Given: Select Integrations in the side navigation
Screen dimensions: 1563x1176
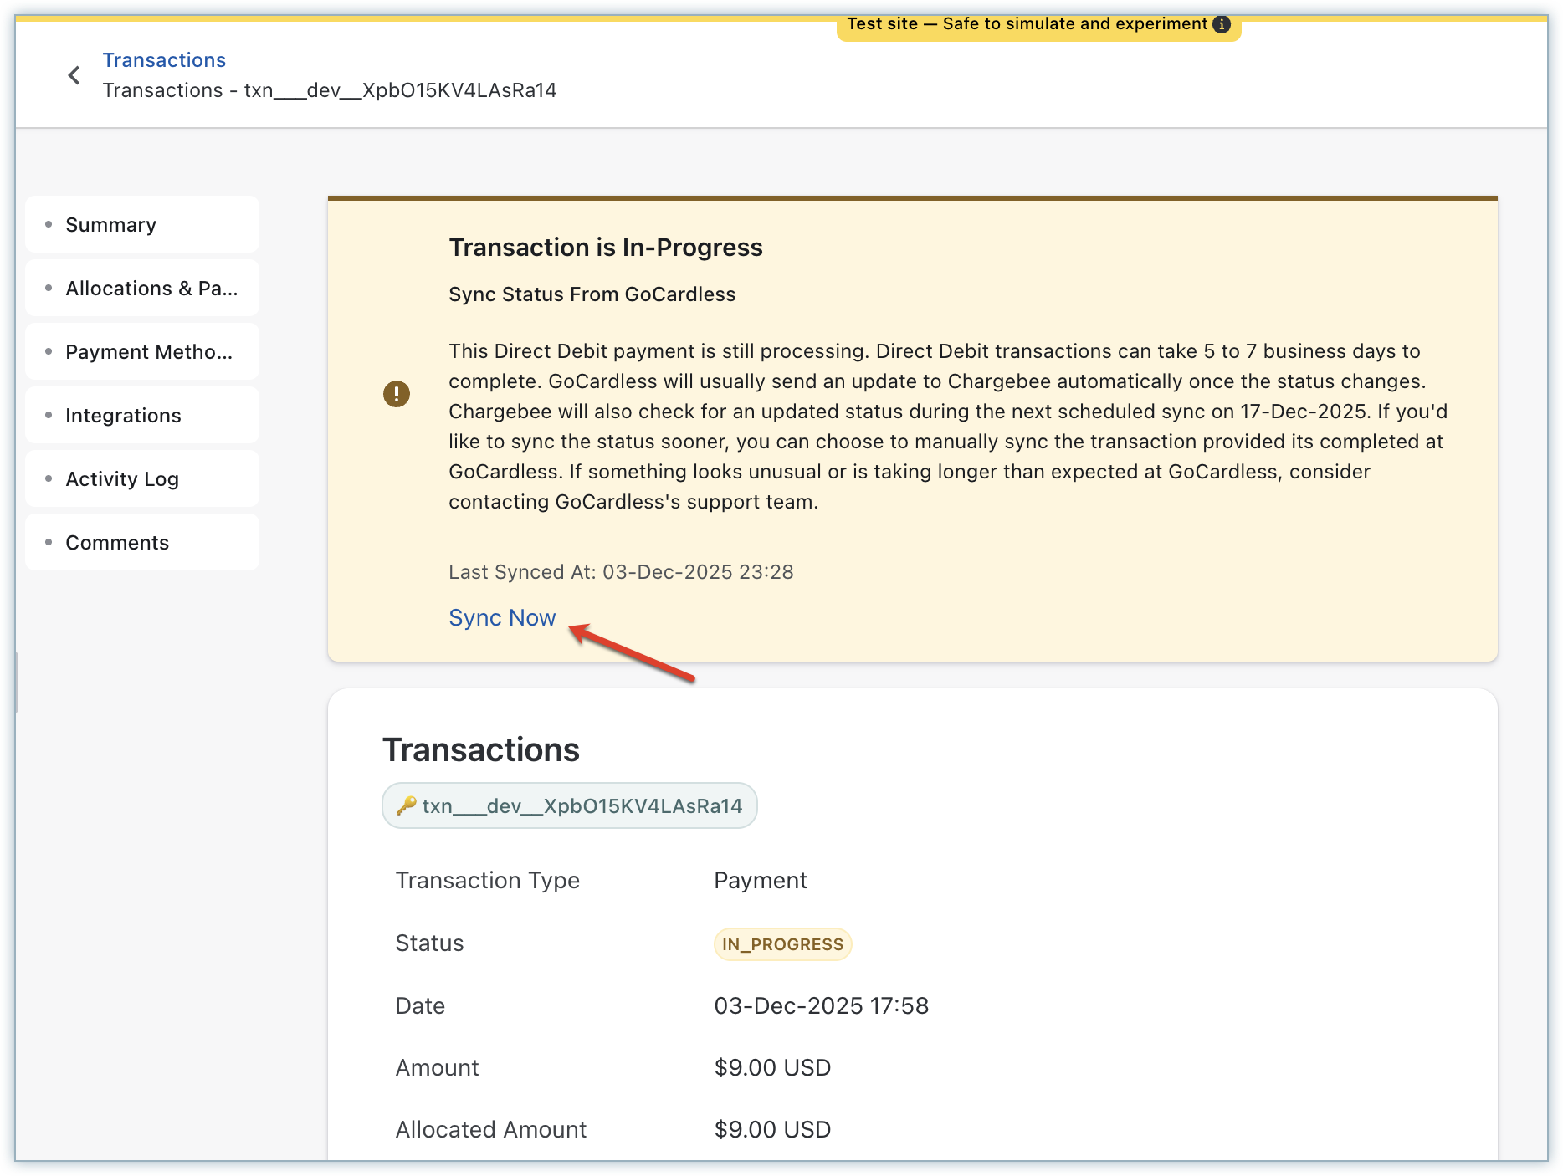Looking at the screenshot, I should [123, 416].
